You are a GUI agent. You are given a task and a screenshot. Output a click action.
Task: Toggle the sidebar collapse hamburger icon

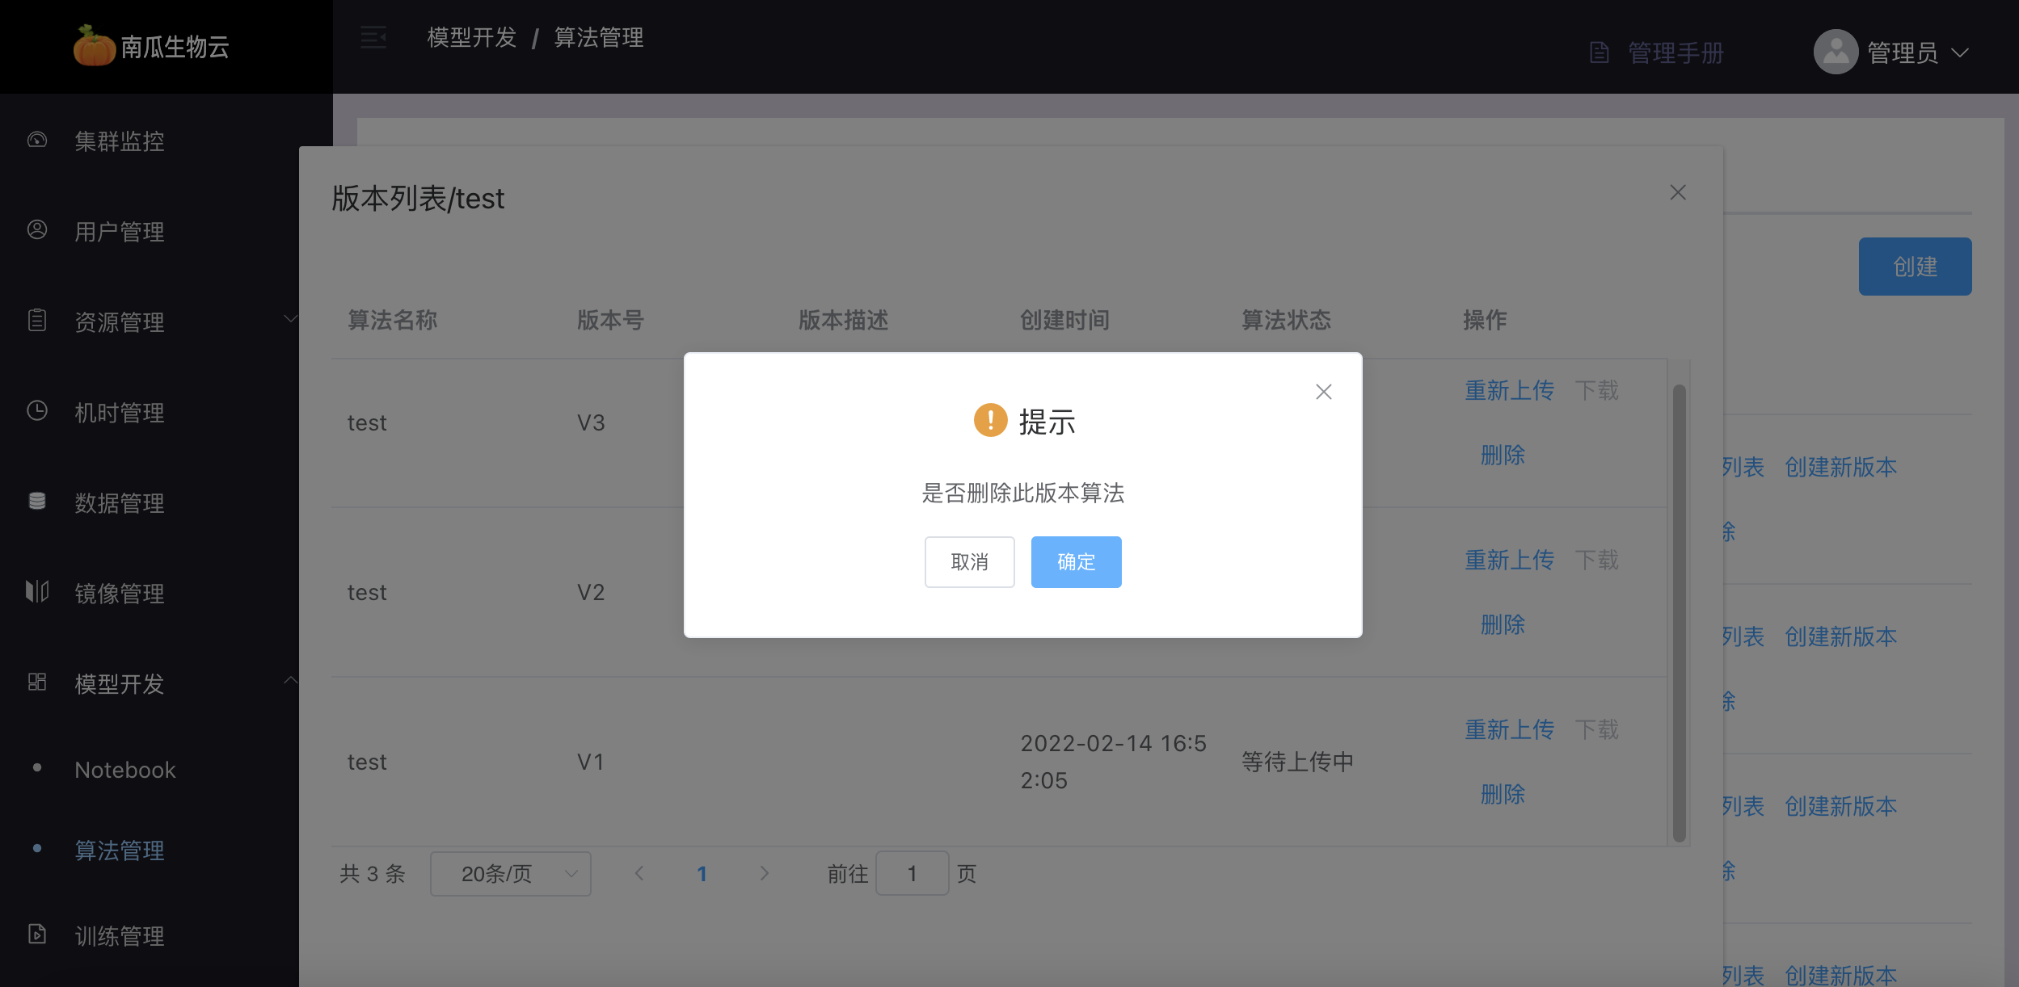373,37
